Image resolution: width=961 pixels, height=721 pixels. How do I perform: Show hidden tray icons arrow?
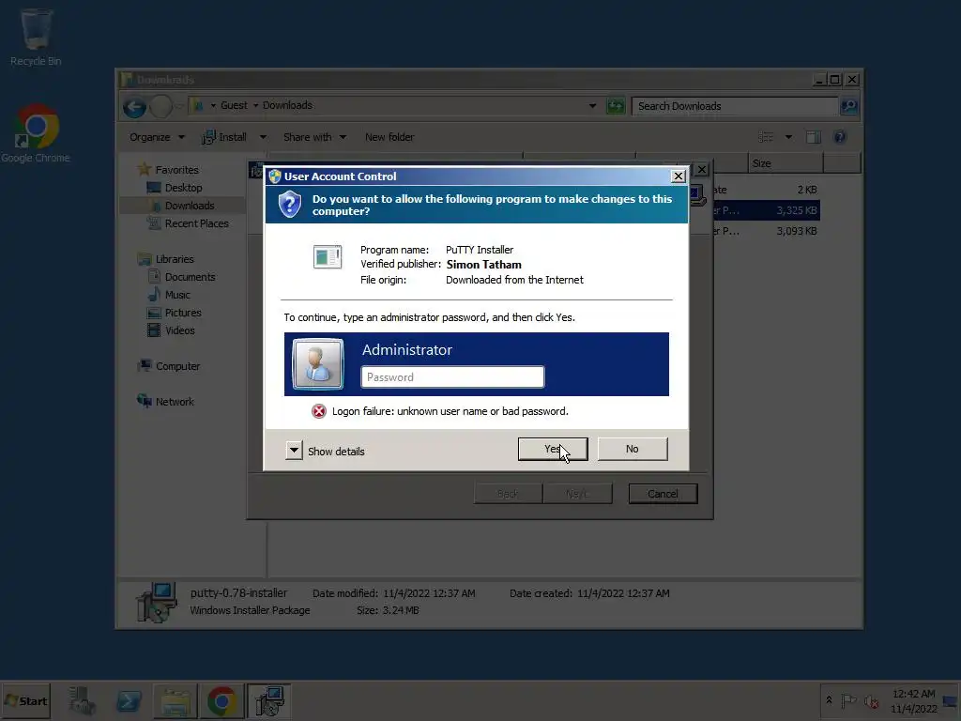[x=829, y=700]
